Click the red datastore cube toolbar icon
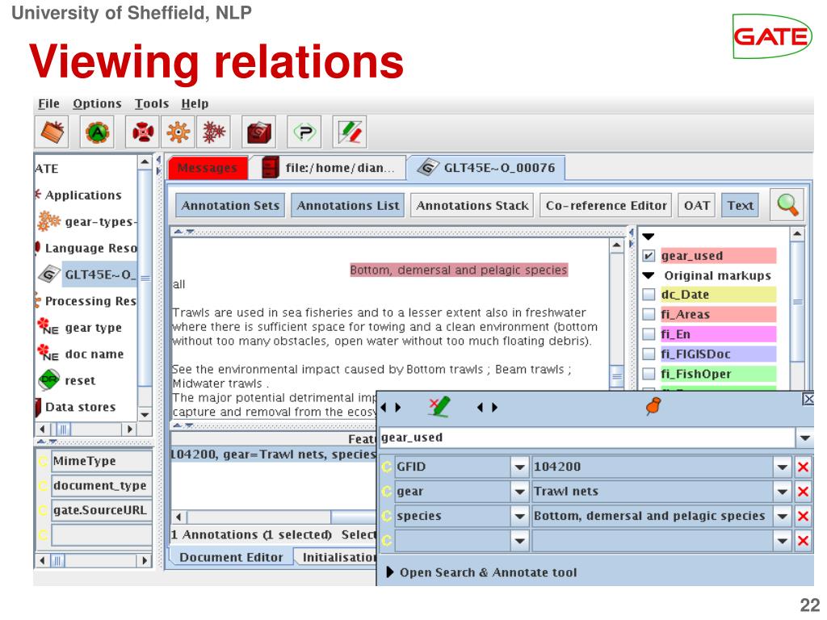The height and width of the screenshot is (620, 827). click(x=259, y=132)
